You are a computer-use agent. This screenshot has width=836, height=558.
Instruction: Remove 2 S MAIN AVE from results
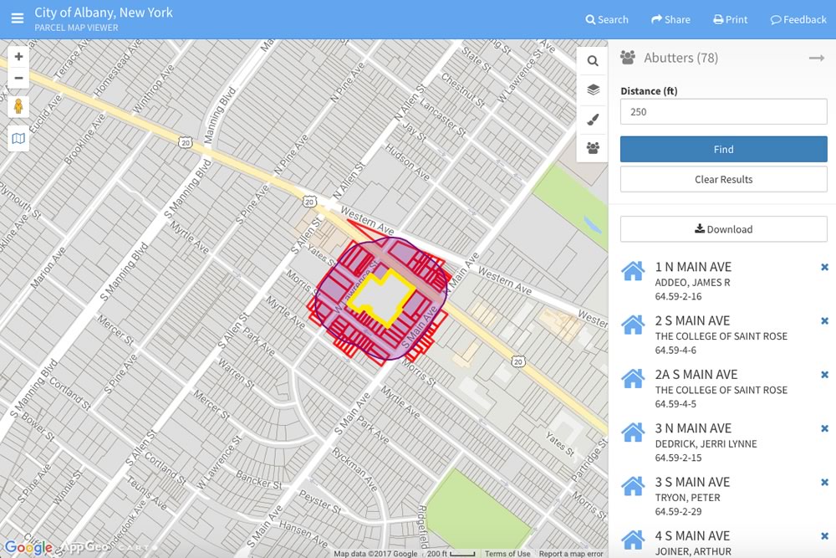coord(824,321)
